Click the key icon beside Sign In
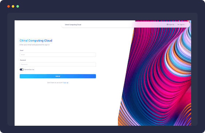 coord(178,24)
